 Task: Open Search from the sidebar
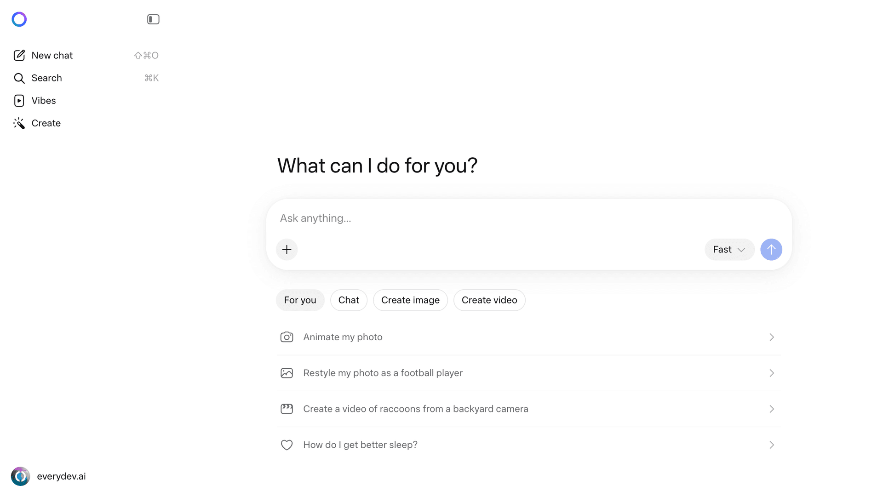46,78
